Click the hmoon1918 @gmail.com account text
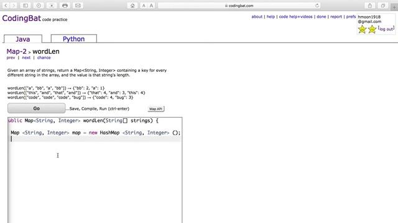Viewport: 398px width, 223px height. pos(369,19)
